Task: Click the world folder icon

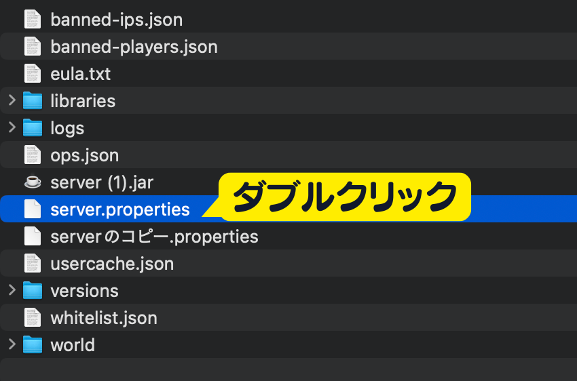Action: [33, 345]
